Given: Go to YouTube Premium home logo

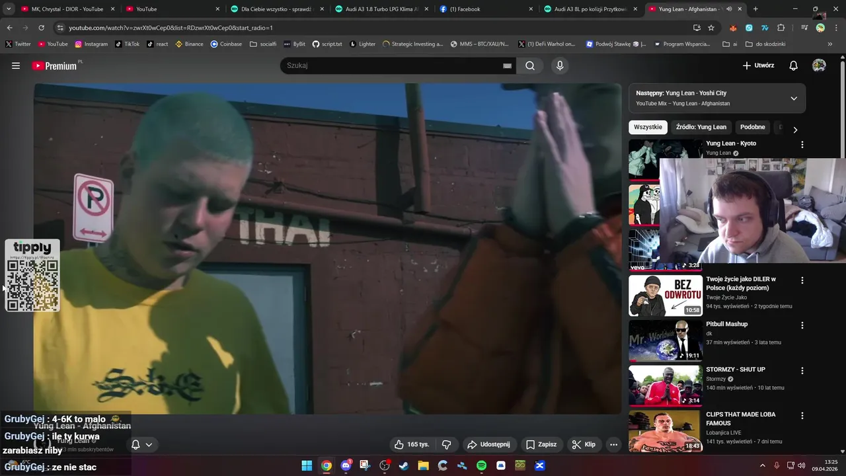Looking at the screenshot, I should coord(54,65).
